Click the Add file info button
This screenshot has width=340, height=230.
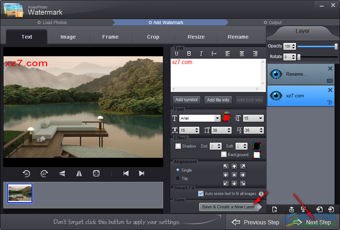(x=218, y=100)
